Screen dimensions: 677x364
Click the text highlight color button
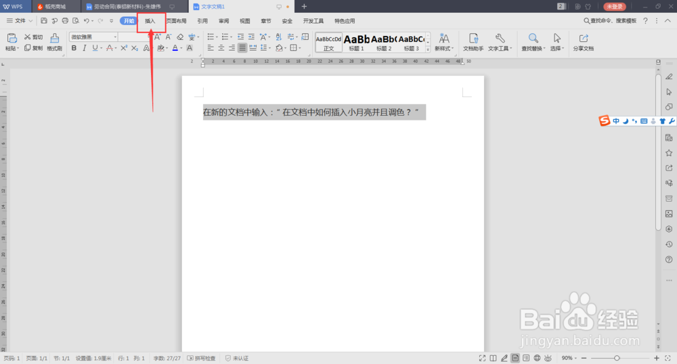point(160,48)
